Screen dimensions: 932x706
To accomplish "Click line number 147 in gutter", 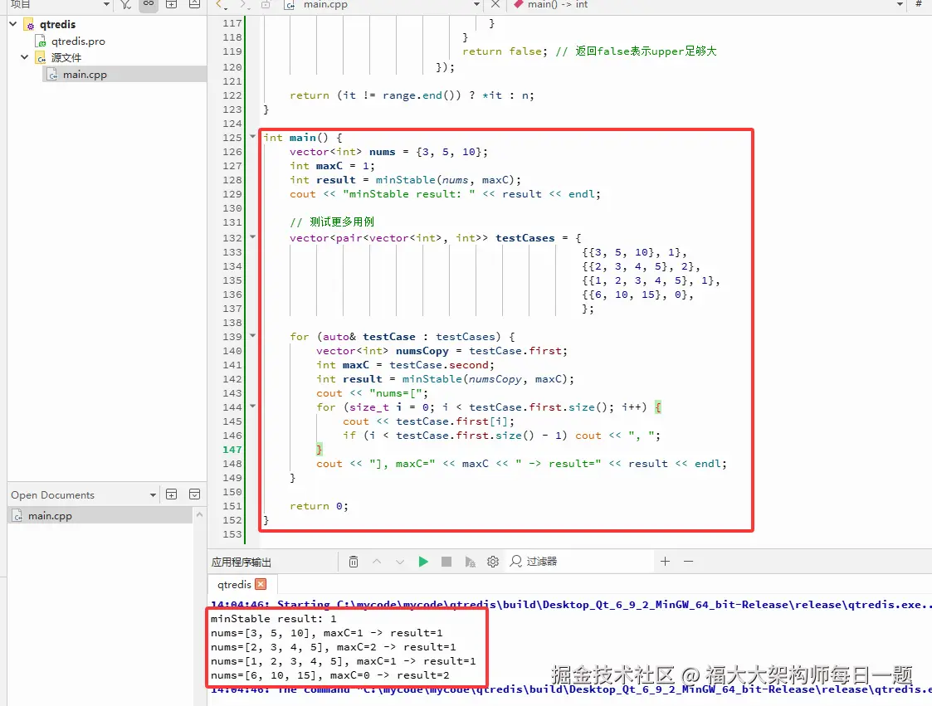I will point(232,450).
